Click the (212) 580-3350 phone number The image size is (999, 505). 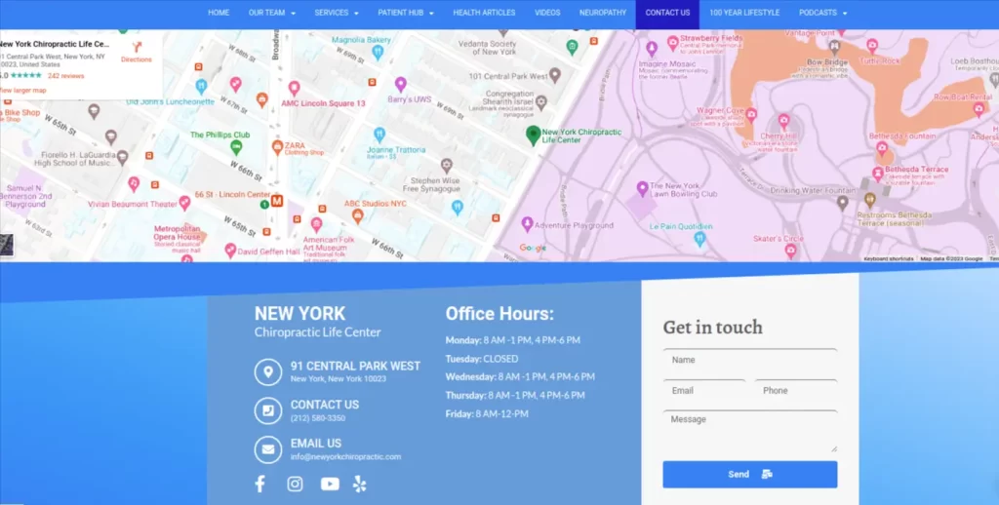tap(318, 418)
